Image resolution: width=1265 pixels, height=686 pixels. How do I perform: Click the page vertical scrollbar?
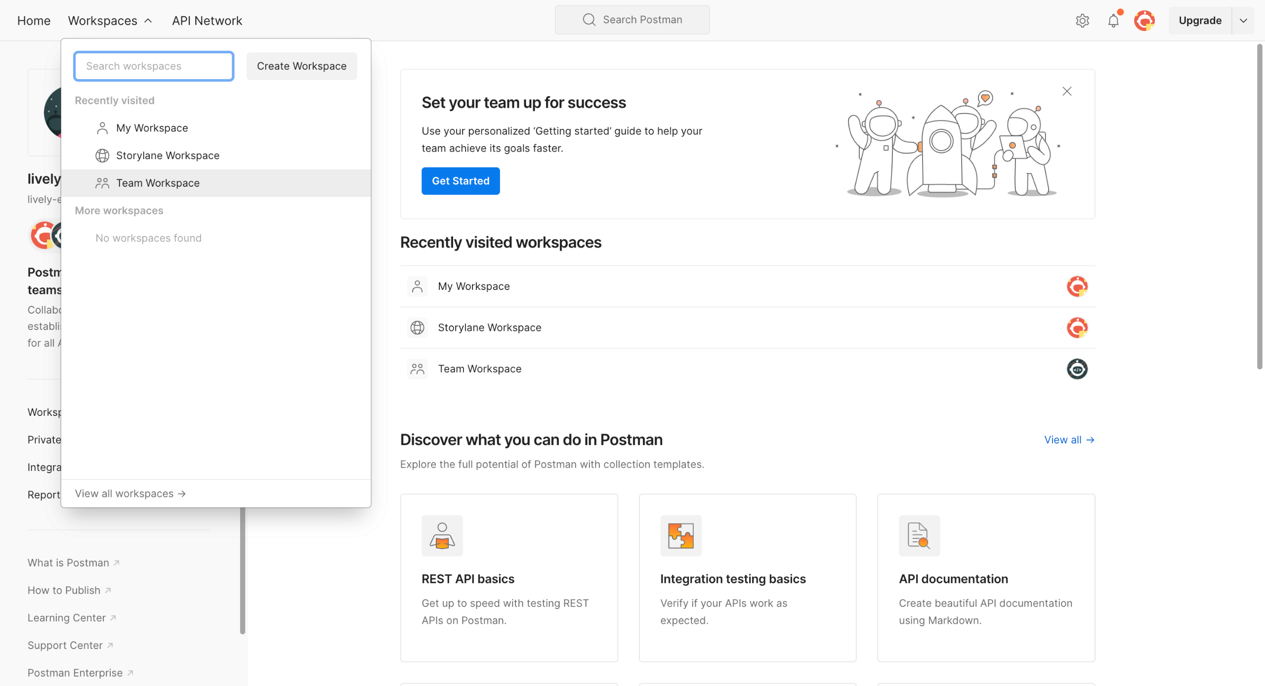[1259, 207]
